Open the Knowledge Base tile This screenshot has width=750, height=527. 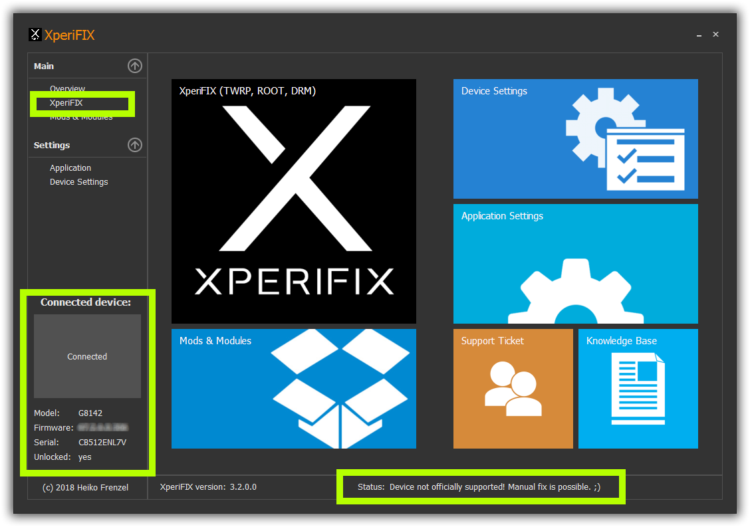point(638,389)
